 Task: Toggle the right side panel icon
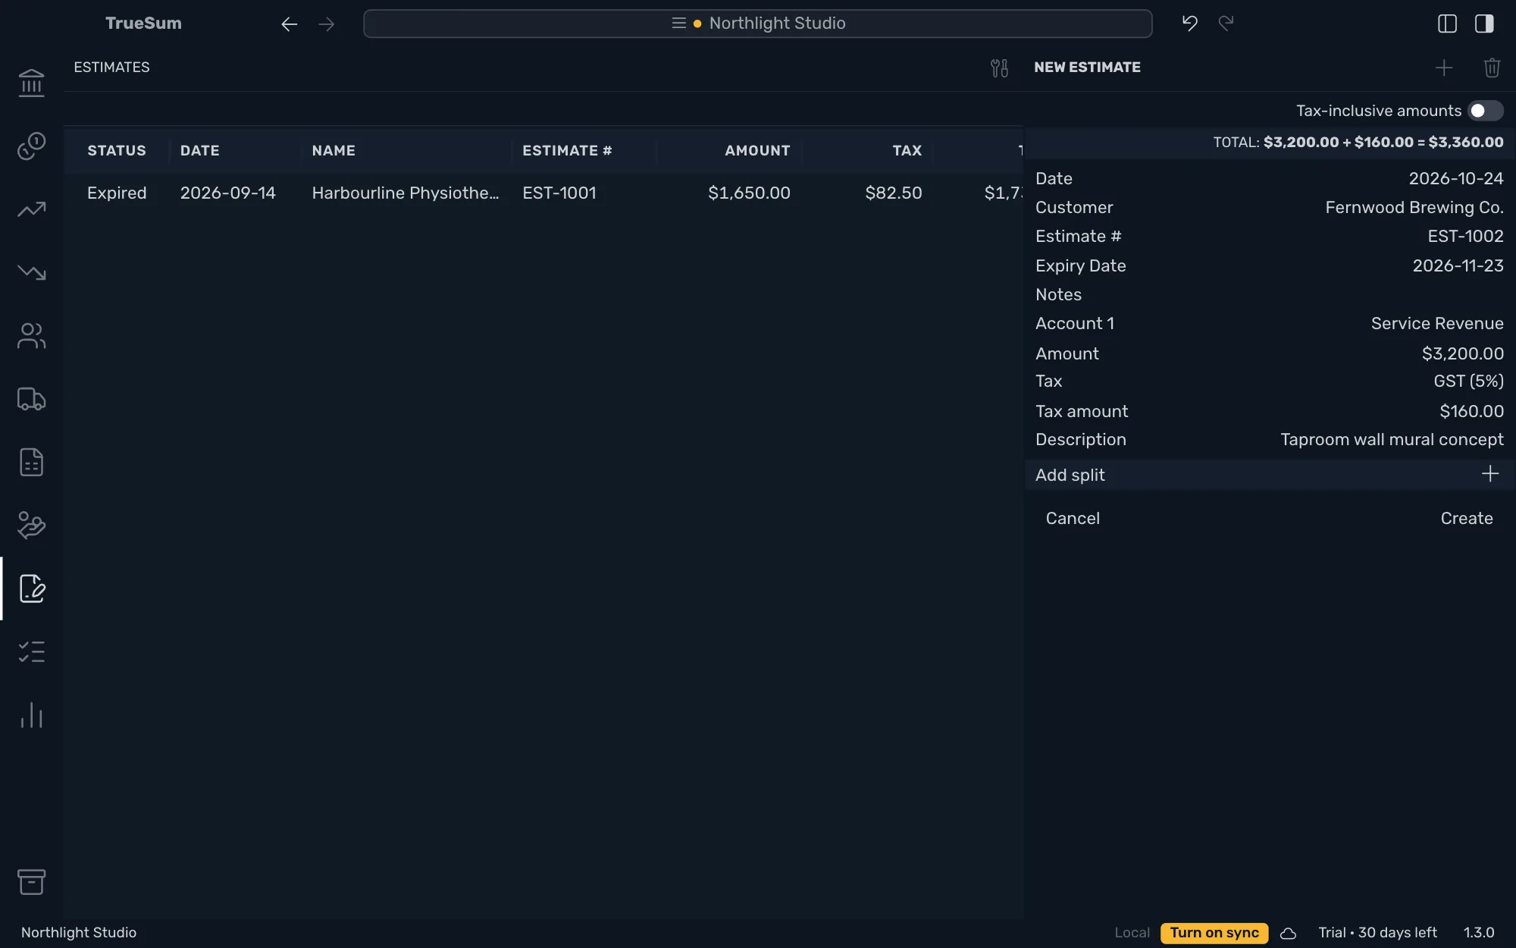tap(1484, 24)
